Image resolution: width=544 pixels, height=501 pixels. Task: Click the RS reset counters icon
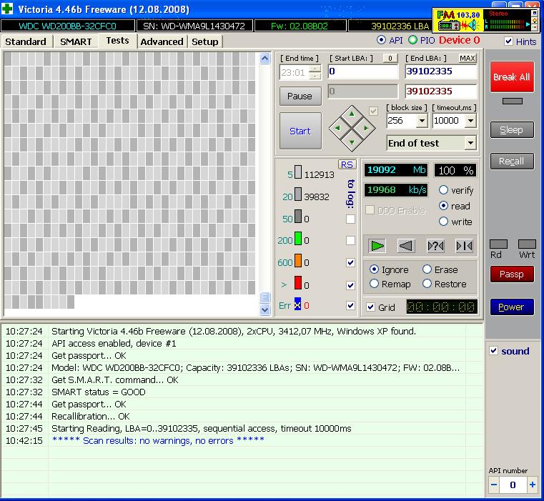347,164
